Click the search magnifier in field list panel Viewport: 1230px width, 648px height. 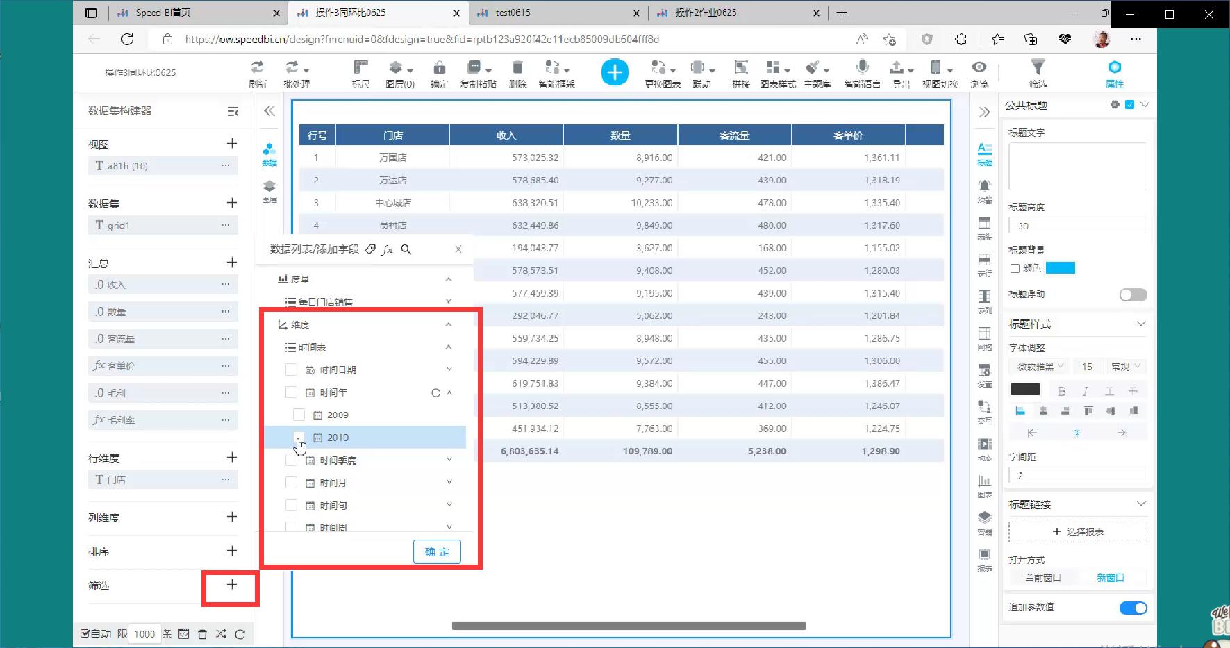(x=406, y=249)
